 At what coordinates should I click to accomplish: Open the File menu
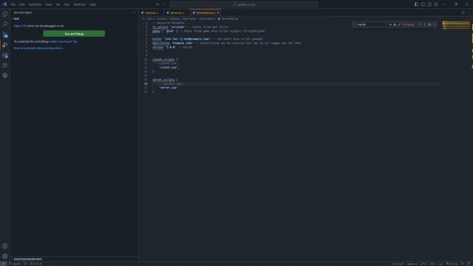pos(13,4)
